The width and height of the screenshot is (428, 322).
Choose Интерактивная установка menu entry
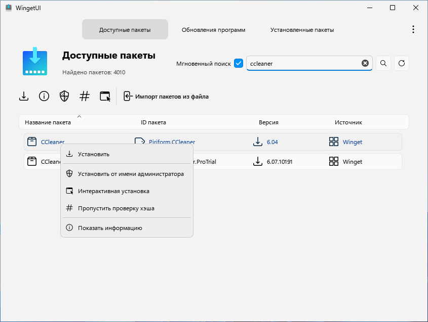pyautogui.click(x=127, y=191)
